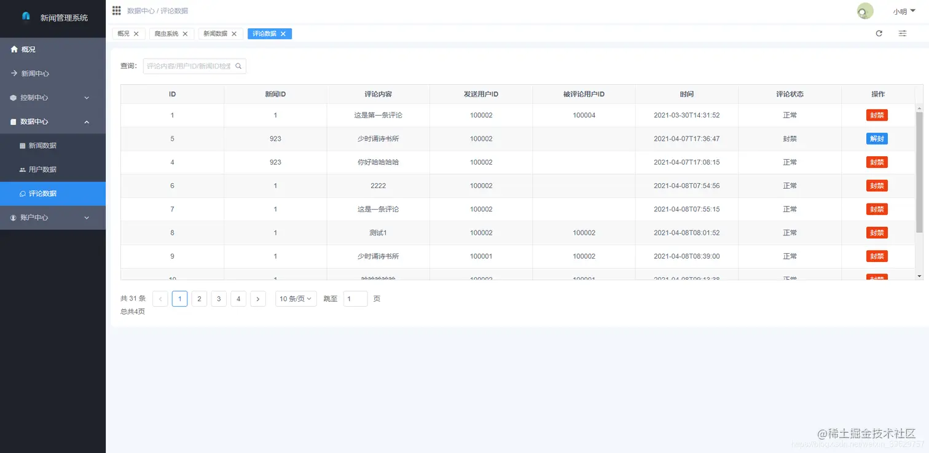Click 数据中心 in the breadcrumb
929x453 pixels.
pos(141,11)
